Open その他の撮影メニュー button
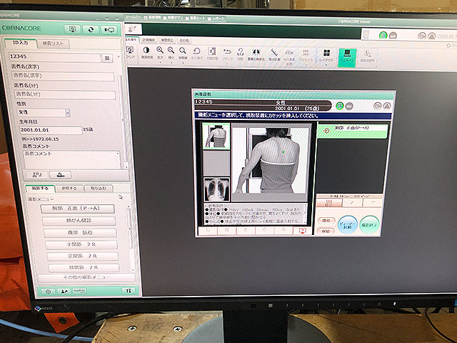The width and height of the screenshot is (457, 343). coord(87,277)
